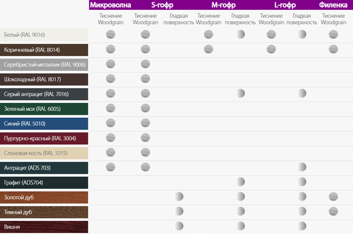Click Антрацит (ADS 703) dot under L-гофр smooth
The width and height of the screenshot is (353, 234).
(302, 167)
